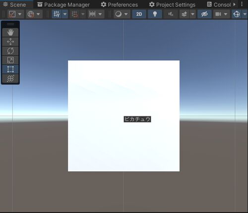248x213 pixels.
Task: Toggle scene lighting bulb
Action: pos(155,14)
